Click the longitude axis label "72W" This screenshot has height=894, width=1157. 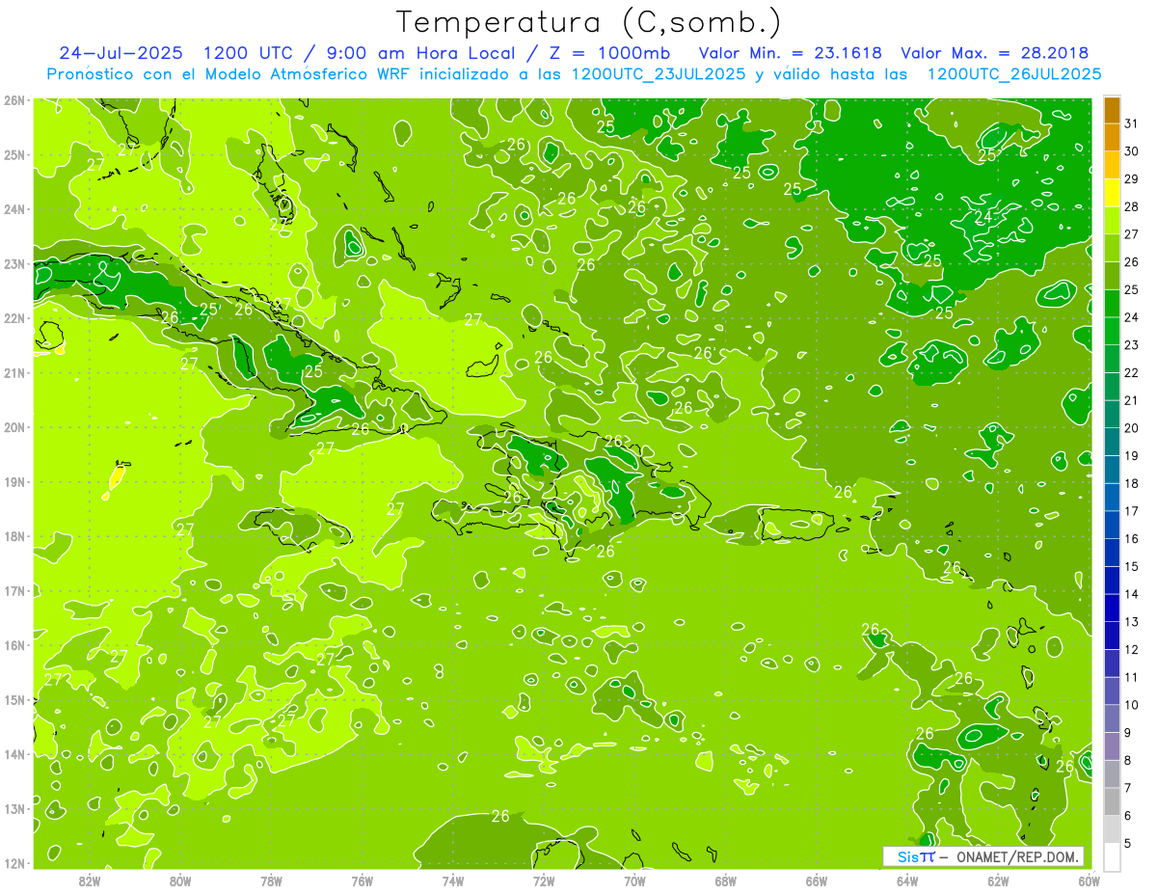pos(544,880)
